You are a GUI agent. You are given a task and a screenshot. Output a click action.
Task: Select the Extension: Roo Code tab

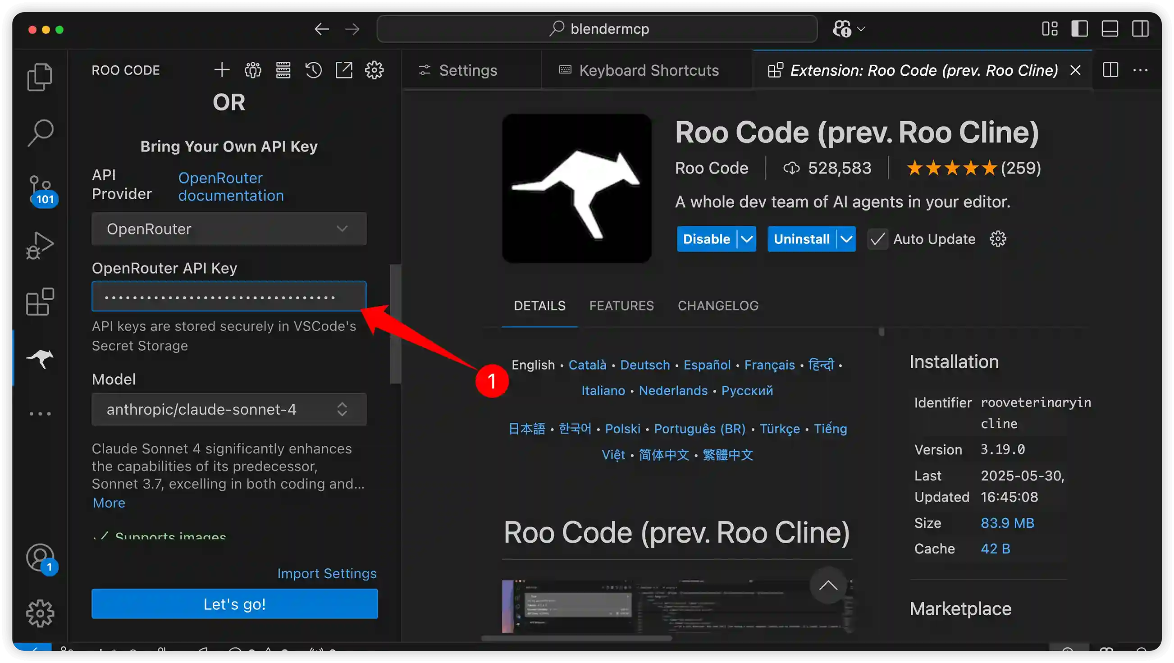tap(923, 70)
